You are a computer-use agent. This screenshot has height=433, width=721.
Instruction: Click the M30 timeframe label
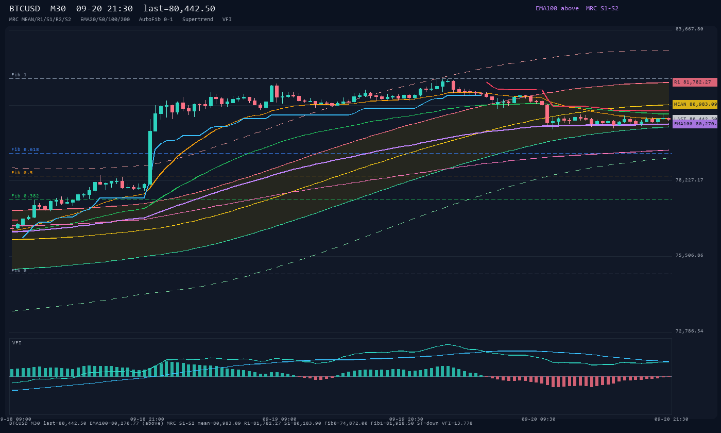click(58, 9)
